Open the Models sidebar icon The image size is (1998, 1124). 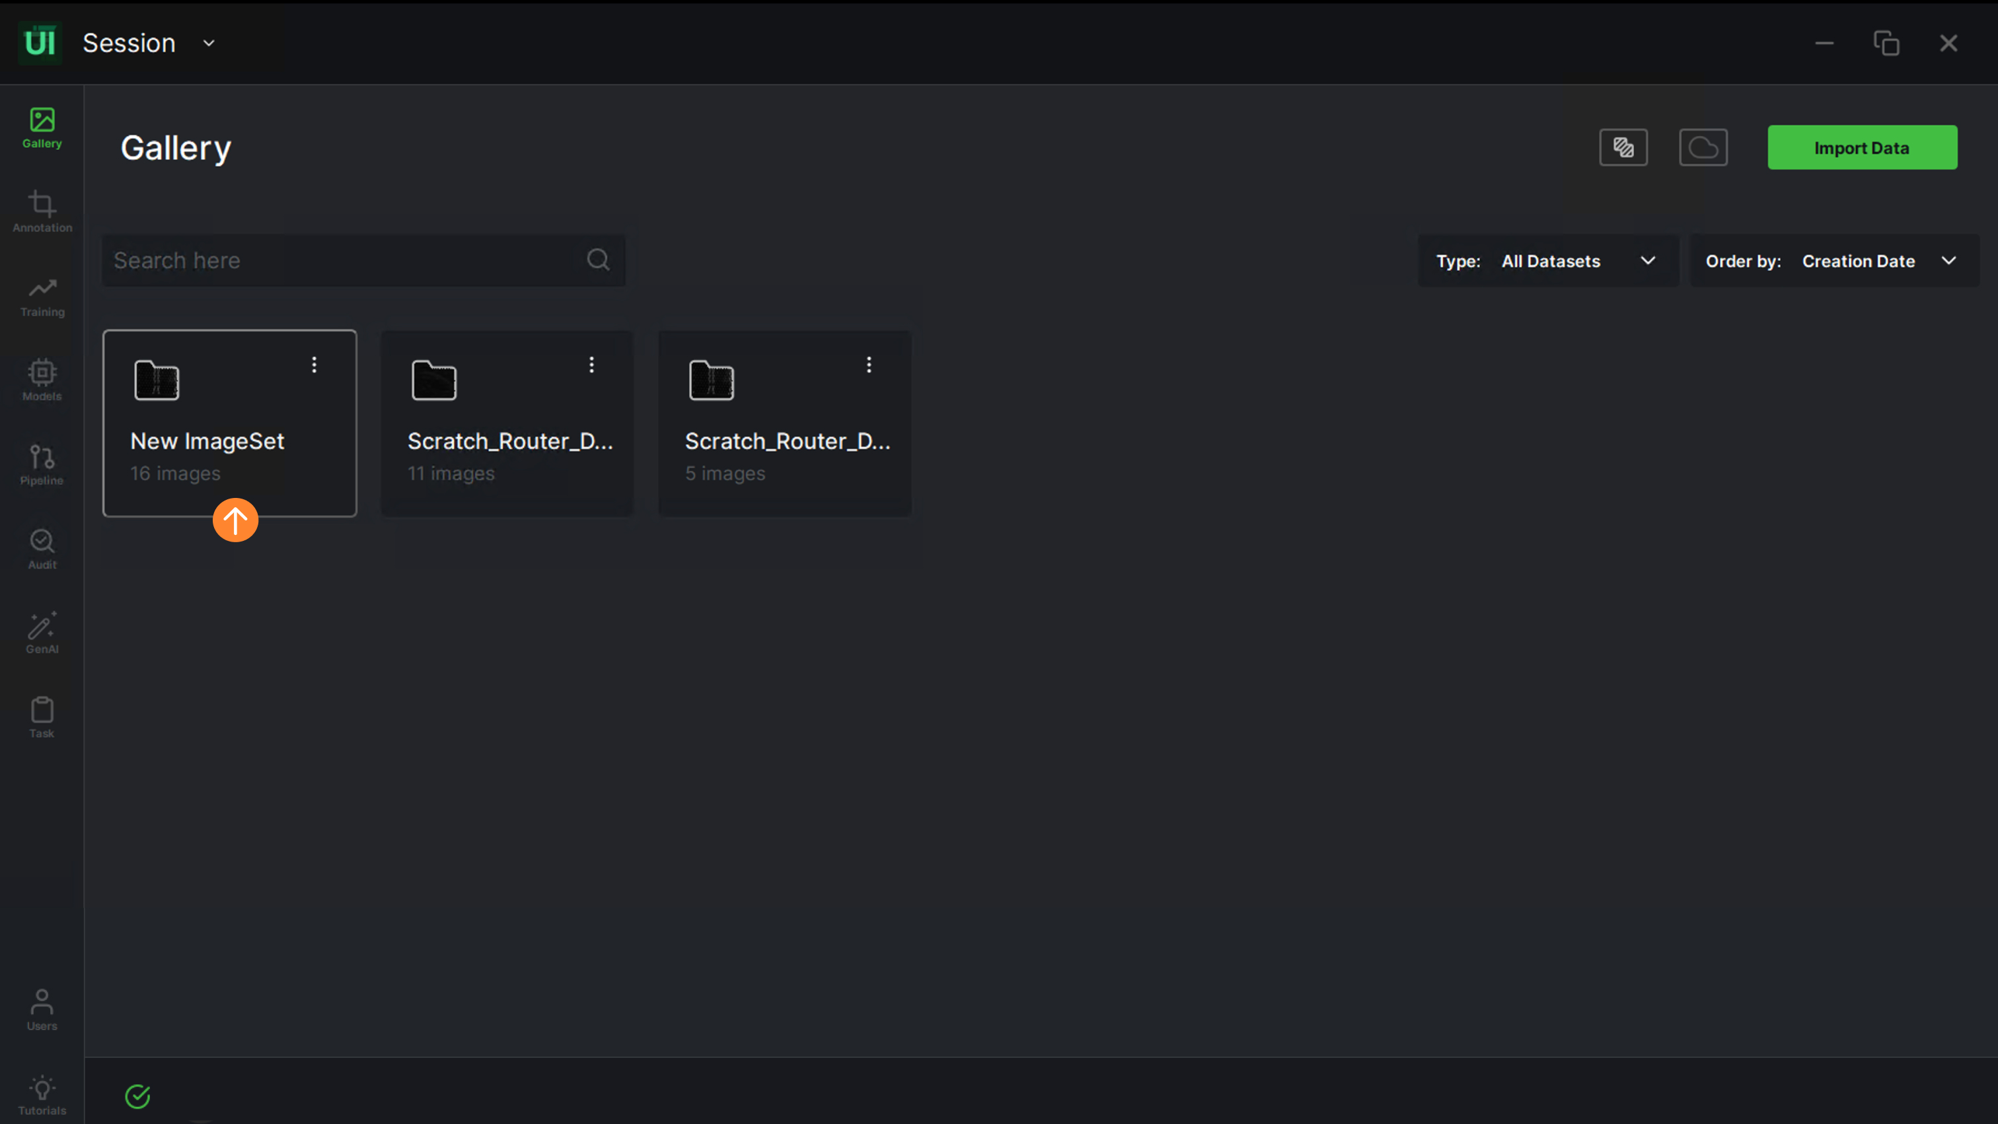(x=42, y=380)
